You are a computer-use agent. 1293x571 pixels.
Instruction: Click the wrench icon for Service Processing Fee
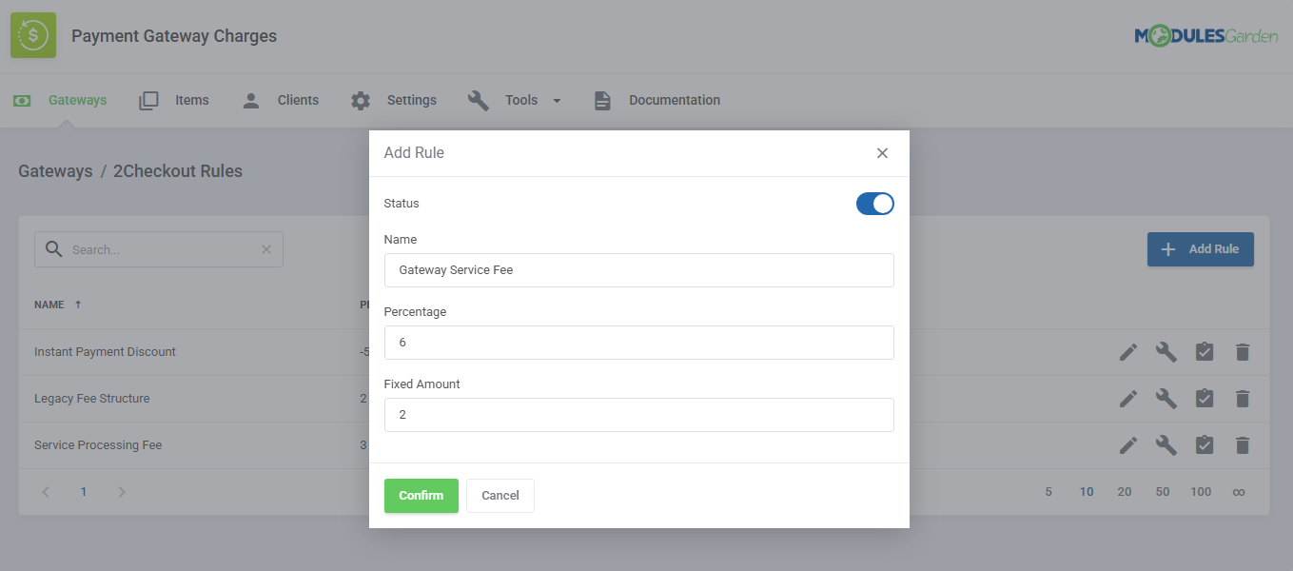[1166, 444]
